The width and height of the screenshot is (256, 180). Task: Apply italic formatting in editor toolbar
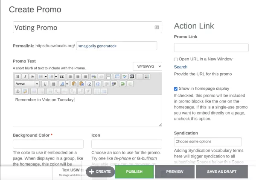25,77
